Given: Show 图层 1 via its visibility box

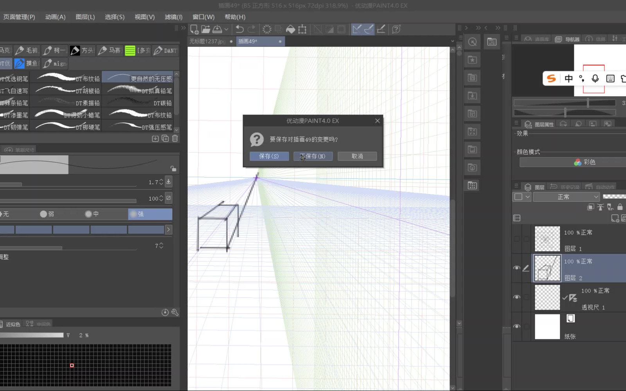Looking at the screenshot, I should point(517,239).
